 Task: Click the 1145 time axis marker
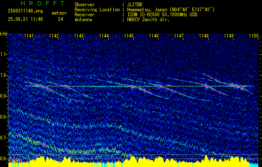[x=129, y=36]
